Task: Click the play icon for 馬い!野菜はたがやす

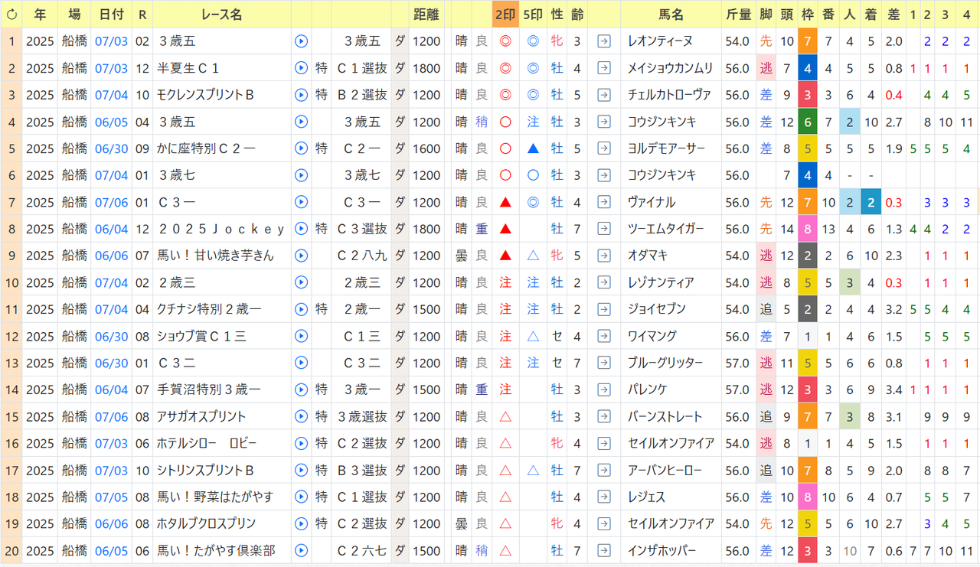Action: point(301,497)
